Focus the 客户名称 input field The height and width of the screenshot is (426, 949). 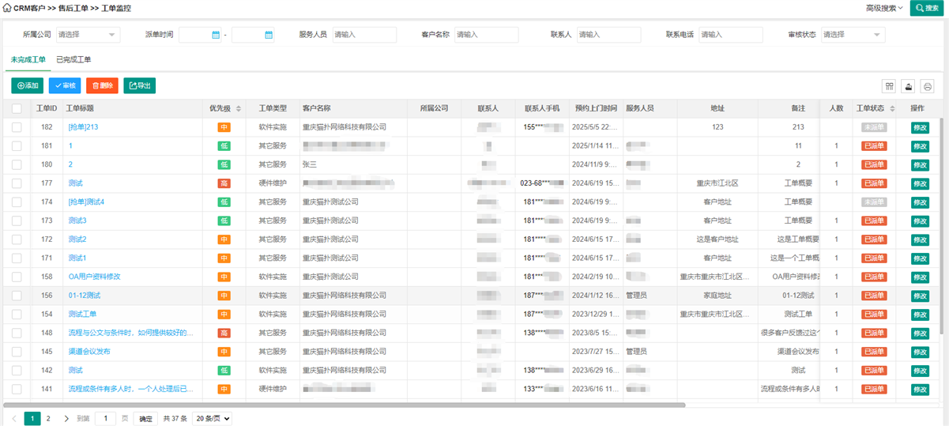486,35
